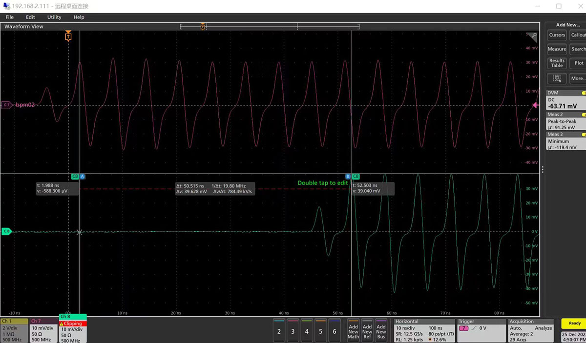This screenshot has height=343, width=586.
Task: Click the Add New Math icon
Action: pos(353,330)
